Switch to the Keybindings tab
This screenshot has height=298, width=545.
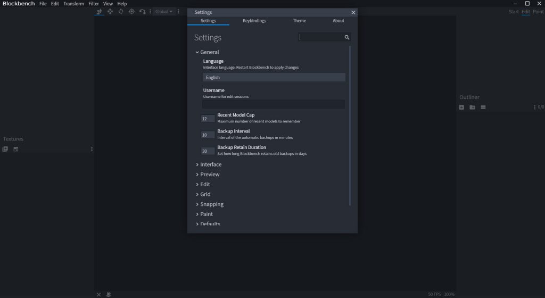point(254,21)
